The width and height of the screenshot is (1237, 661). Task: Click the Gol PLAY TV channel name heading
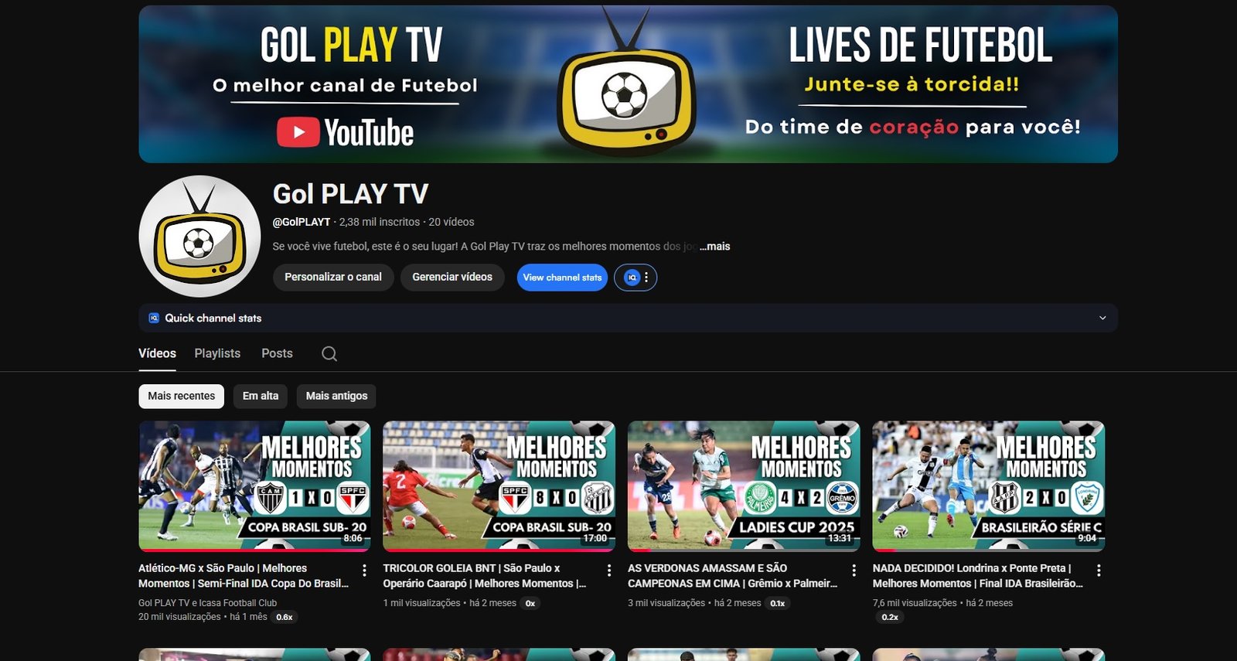pos(350,194)
